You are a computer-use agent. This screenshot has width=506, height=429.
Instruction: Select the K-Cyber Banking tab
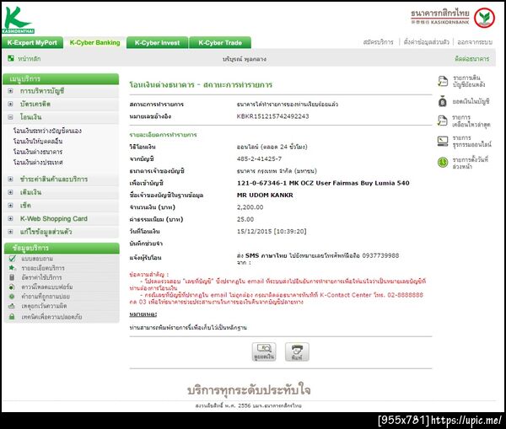pos(94,43)
